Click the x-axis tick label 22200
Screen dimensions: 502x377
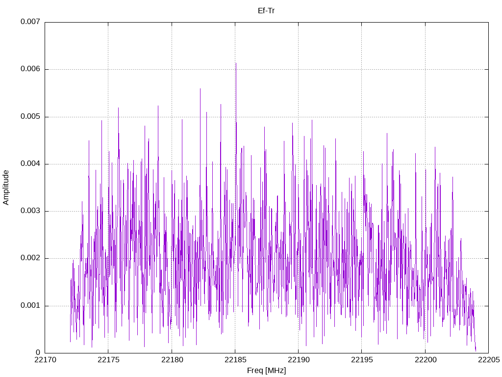[x=425, y=360]
